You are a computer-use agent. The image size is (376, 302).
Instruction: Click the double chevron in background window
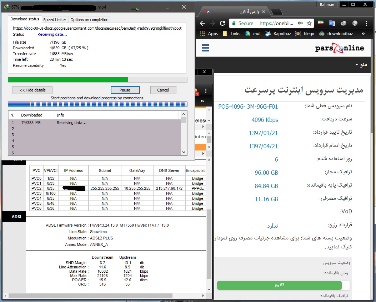[202, 101]
